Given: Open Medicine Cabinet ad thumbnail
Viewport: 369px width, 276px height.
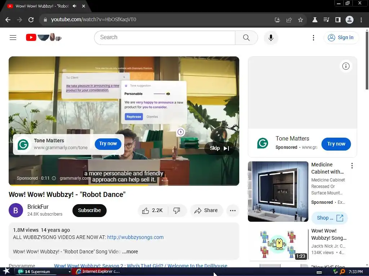Looking at the screenshot, I should point(278,192).
